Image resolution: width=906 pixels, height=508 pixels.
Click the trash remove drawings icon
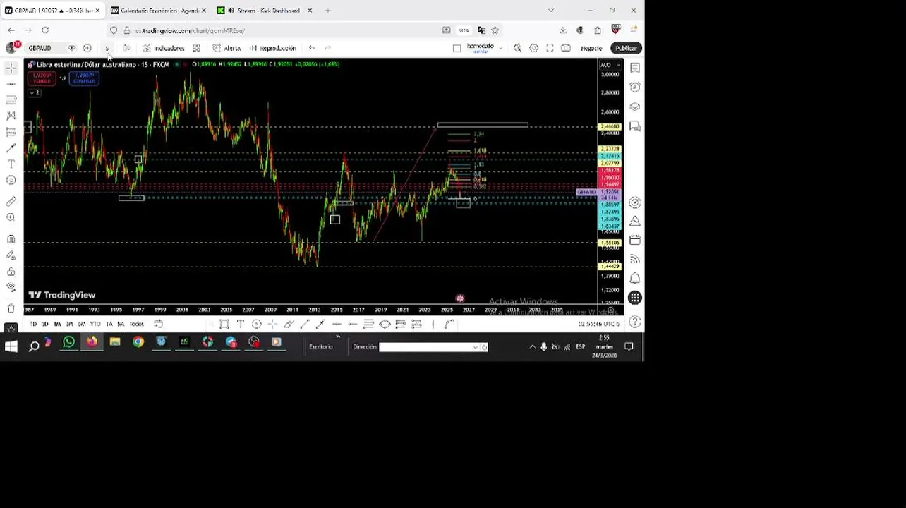11,308
